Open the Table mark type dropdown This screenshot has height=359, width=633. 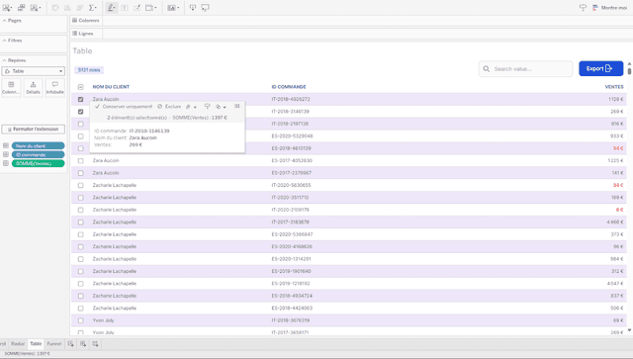(33, 71)
